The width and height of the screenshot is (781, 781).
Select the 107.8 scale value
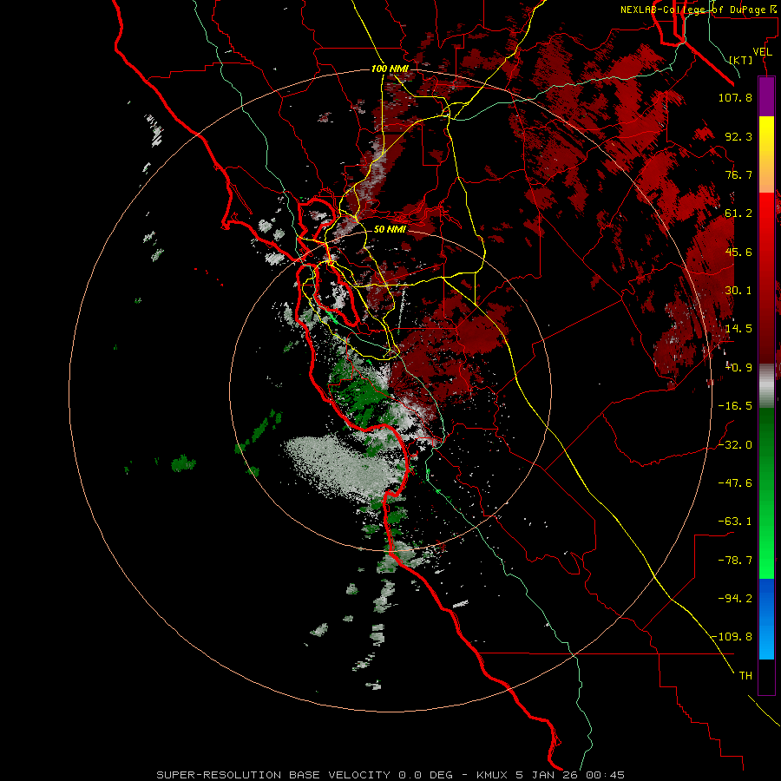click(x=735, y=97)
